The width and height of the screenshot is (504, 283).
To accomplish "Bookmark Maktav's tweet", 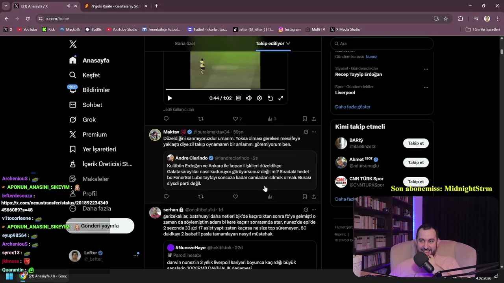I will pyautogui.click(x=304, y=197).
